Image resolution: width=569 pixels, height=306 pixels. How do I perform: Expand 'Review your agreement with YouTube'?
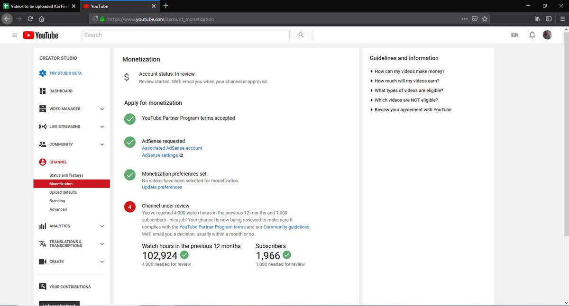coord(411,109)
